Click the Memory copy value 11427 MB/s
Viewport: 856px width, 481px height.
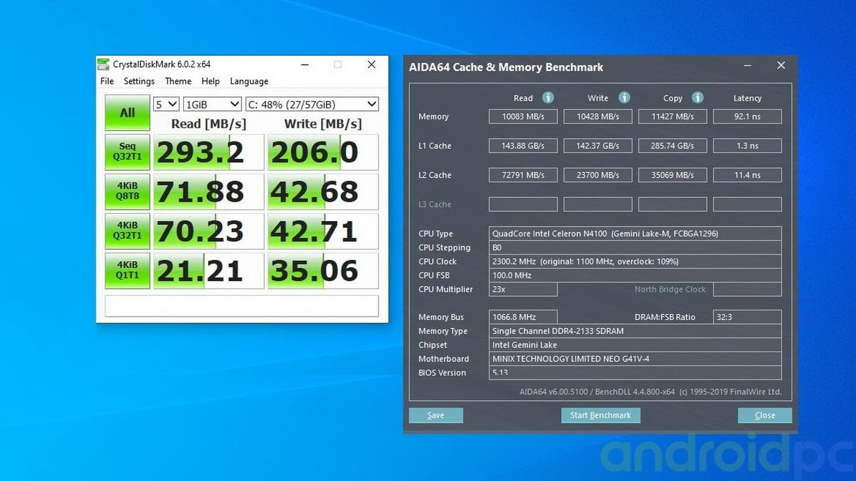click(673, 116)
